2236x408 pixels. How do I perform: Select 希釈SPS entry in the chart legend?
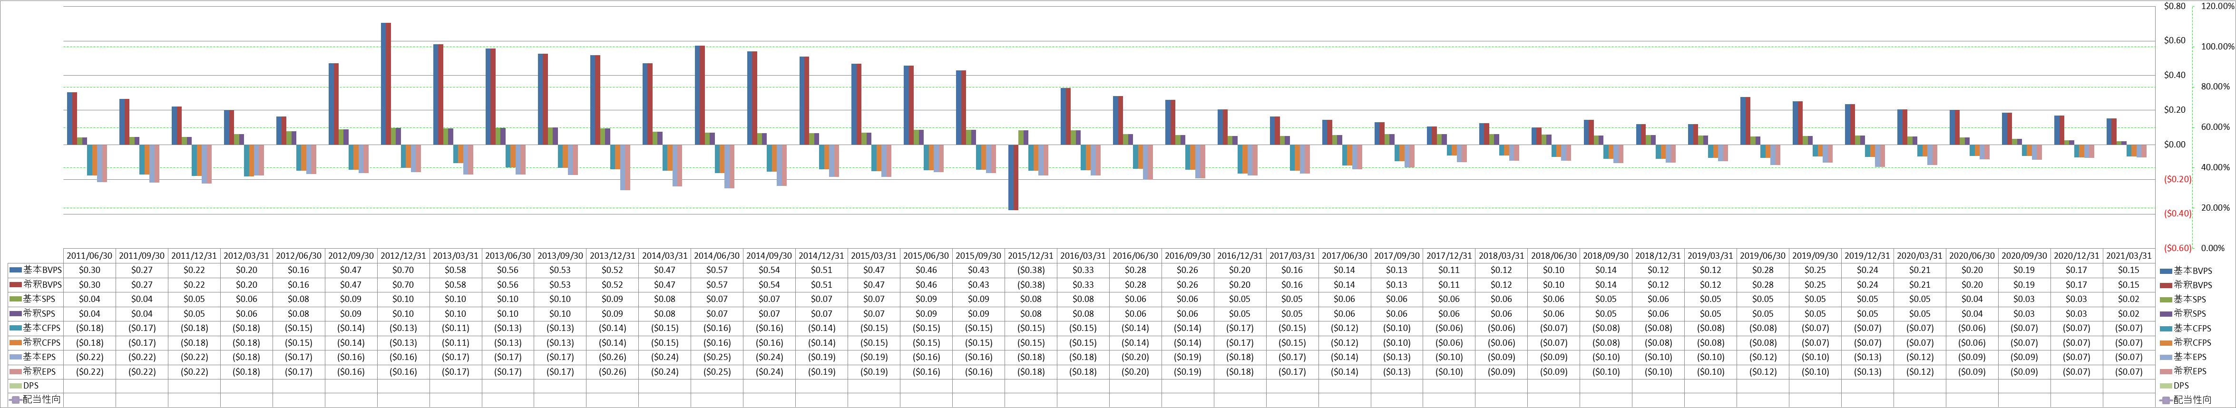pyautogui.click(x=2182, y=313)
